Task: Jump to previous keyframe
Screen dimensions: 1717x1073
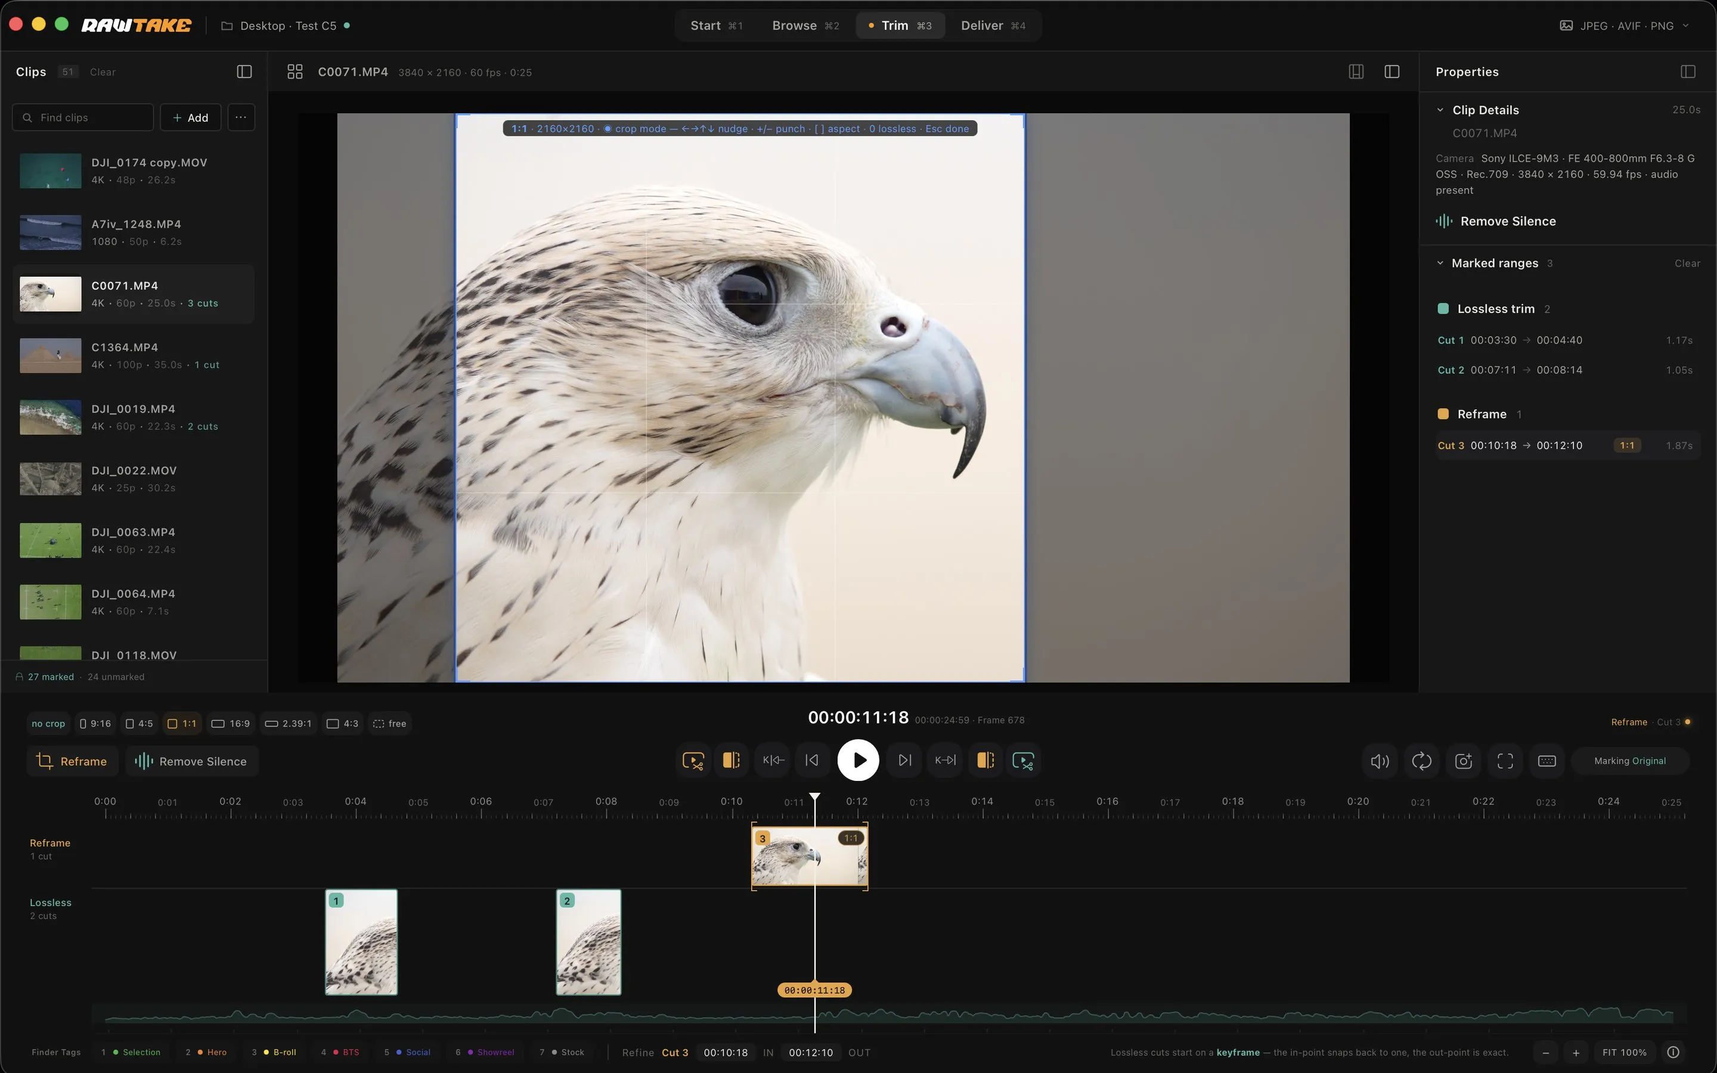Action: 773,761
